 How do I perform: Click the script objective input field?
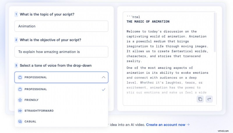point(61,52)
